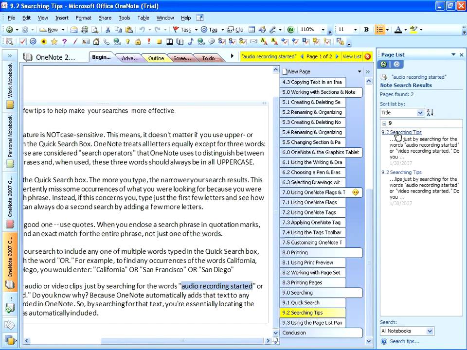Click the Tag button in toolbar
The height and width of the screenshot is (350, 467).
209,30
